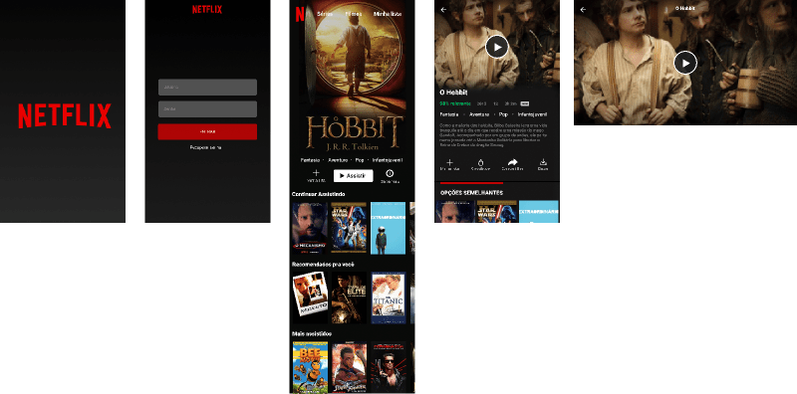Screen dimensions: 797x394
Task: Click the Netflix logo atop login screen
Action: tap(207, 9)
